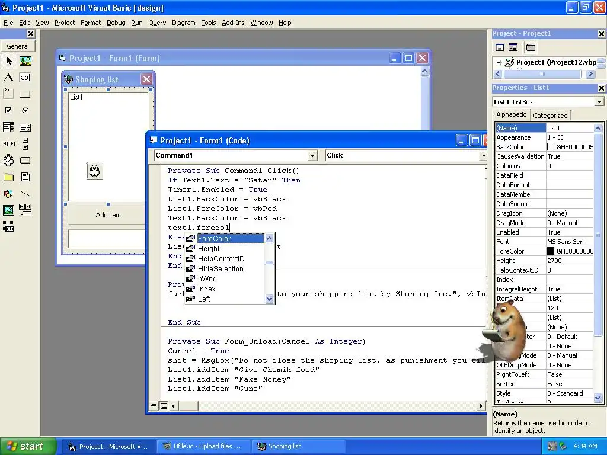Select the OptionButton control tool

[25, 110]
